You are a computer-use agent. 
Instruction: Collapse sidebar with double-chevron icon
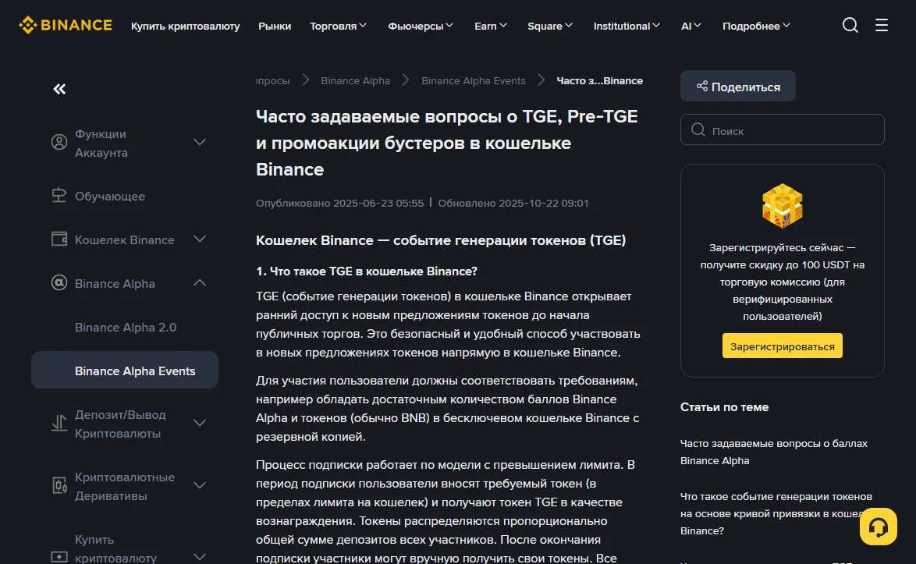[x=59, y=89]
